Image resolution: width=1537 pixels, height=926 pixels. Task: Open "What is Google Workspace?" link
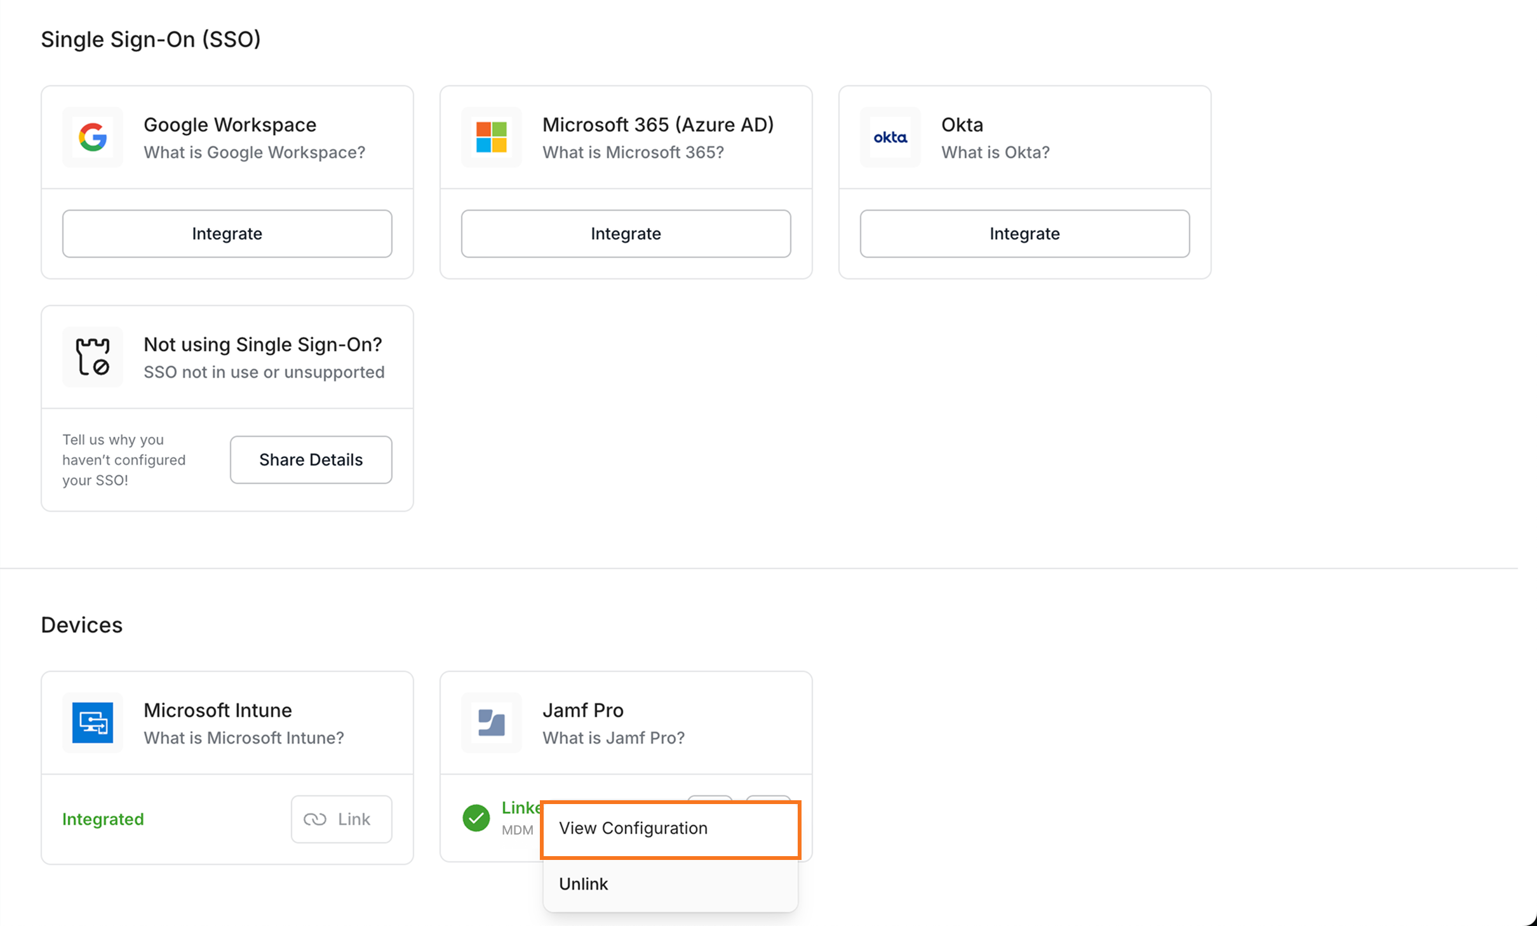click(254, 152)
